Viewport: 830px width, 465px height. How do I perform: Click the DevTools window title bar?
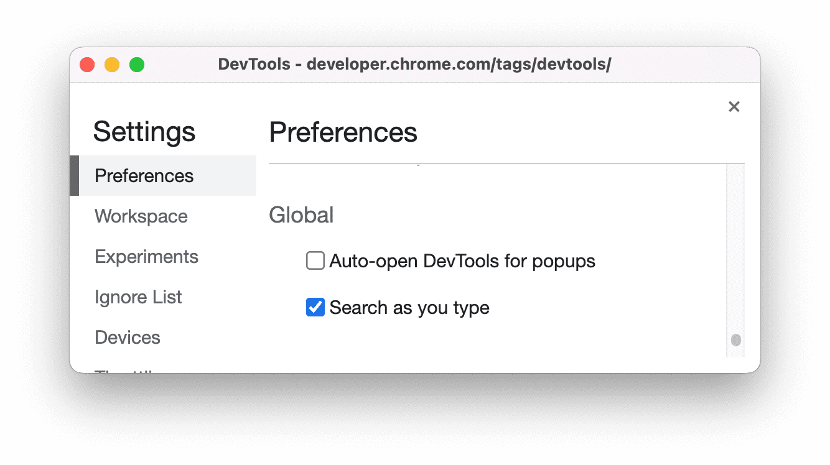[x=415, y=64]
